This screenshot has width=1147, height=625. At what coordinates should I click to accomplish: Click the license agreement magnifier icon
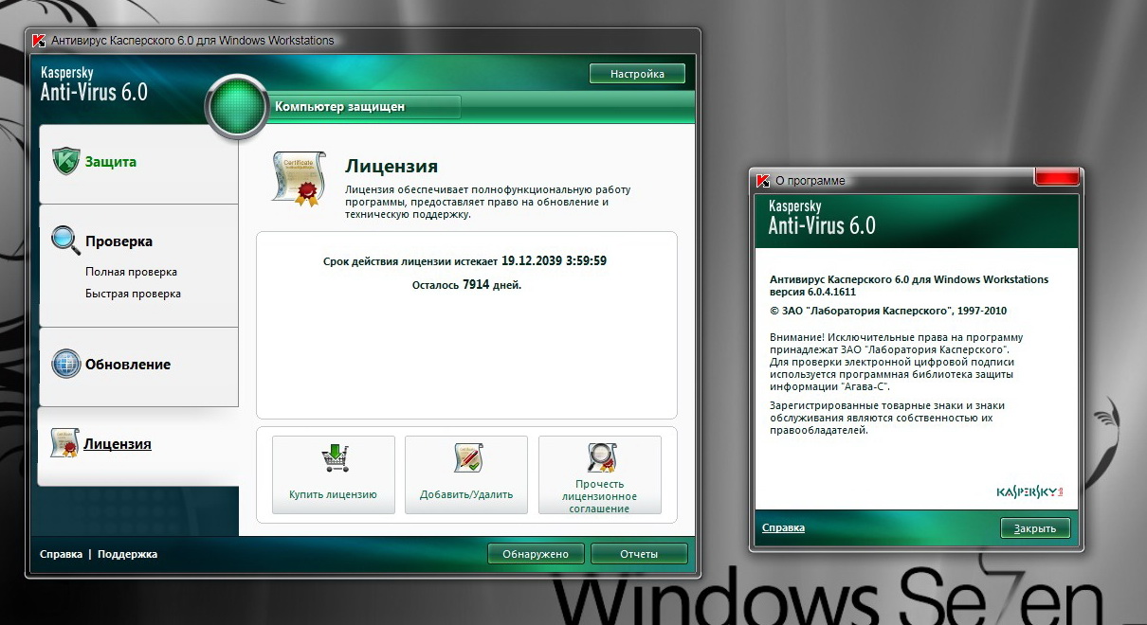coord(601,458)
